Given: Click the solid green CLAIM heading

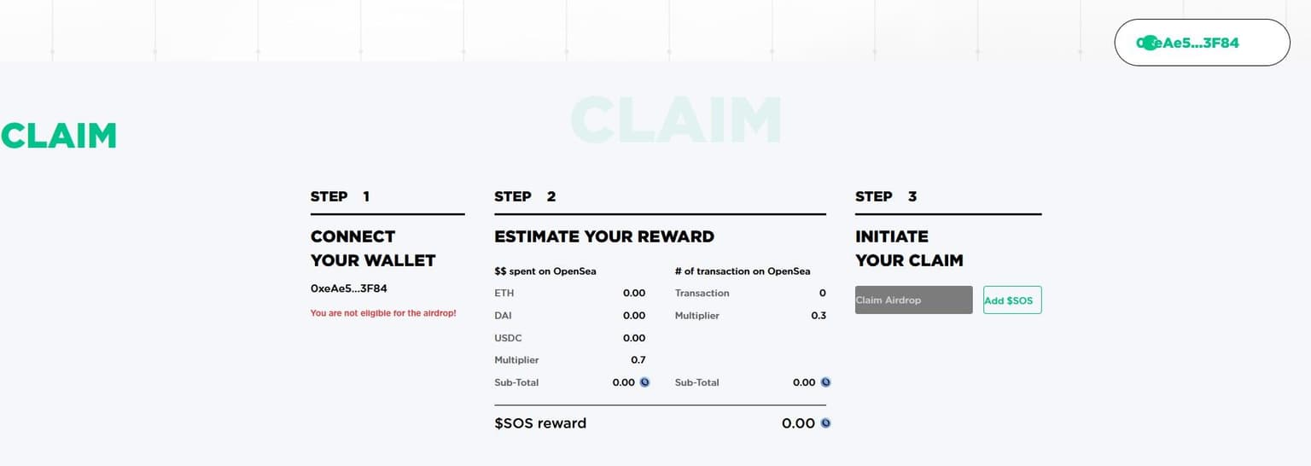Looking at the screenshot, I should coord(59,137).
